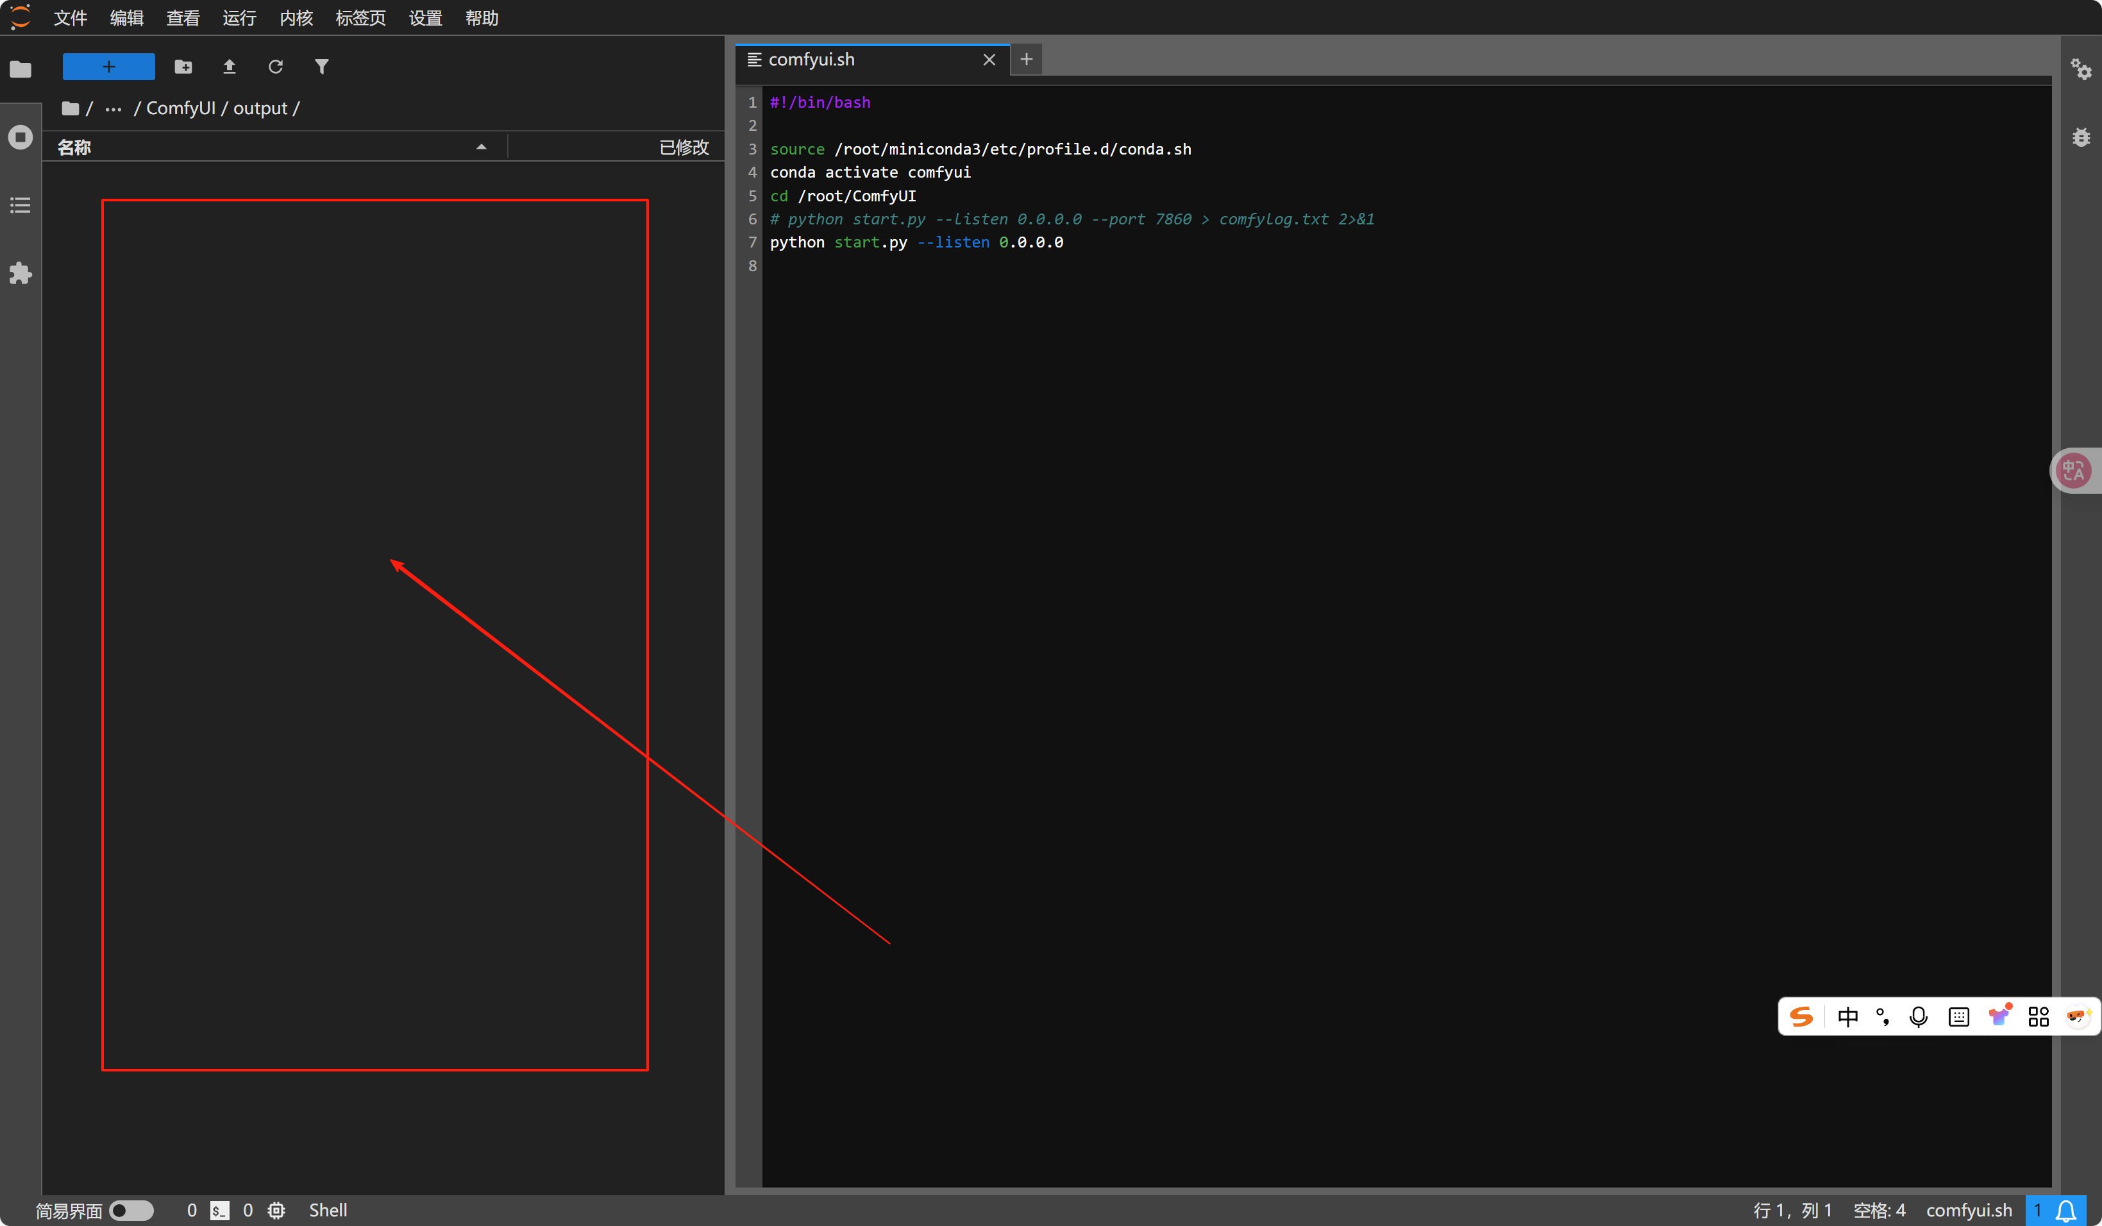Open the Sogou toolbox grid icon
Image resolution: width=2102 pixels, height=1226 pixels.
point(2039,1017)
